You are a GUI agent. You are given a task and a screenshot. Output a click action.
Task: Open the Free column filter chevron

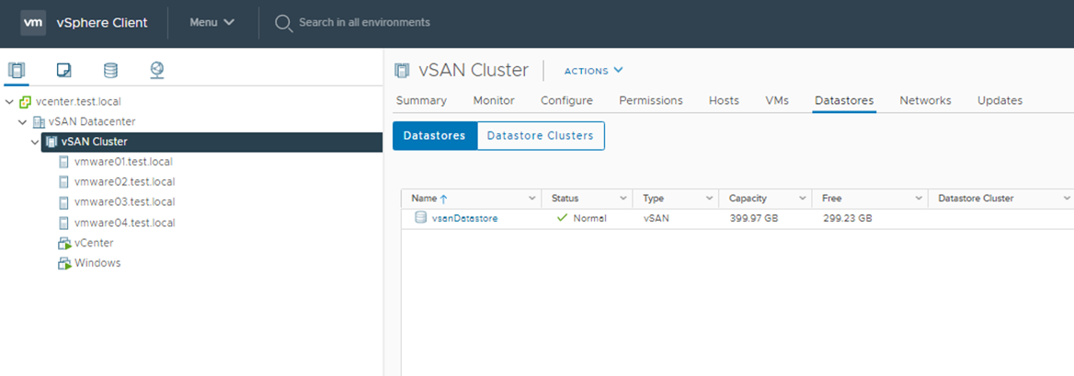(919, 199)
